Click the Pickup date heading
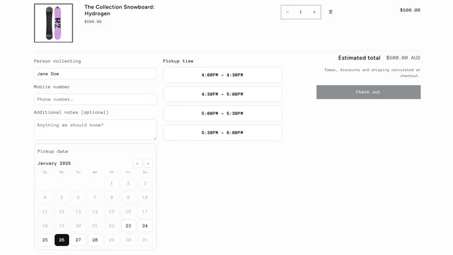 [53, 151]
